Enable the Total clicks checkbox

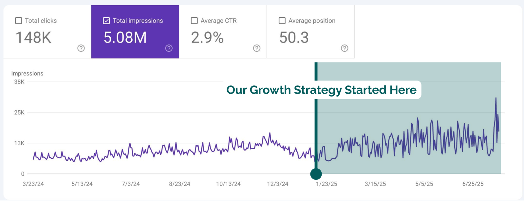(19, 21)
